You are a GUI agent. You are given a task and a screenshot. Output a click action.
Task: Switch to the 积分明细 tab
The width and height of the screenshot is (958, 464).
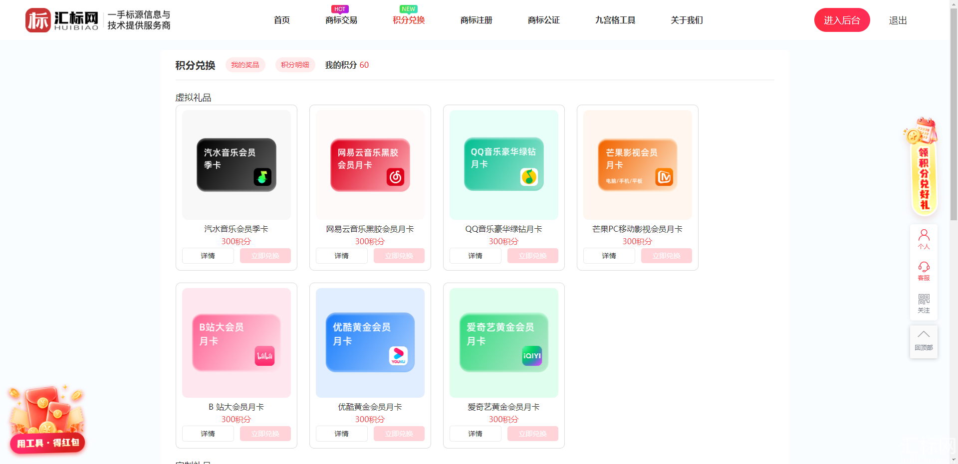(295, 65)
